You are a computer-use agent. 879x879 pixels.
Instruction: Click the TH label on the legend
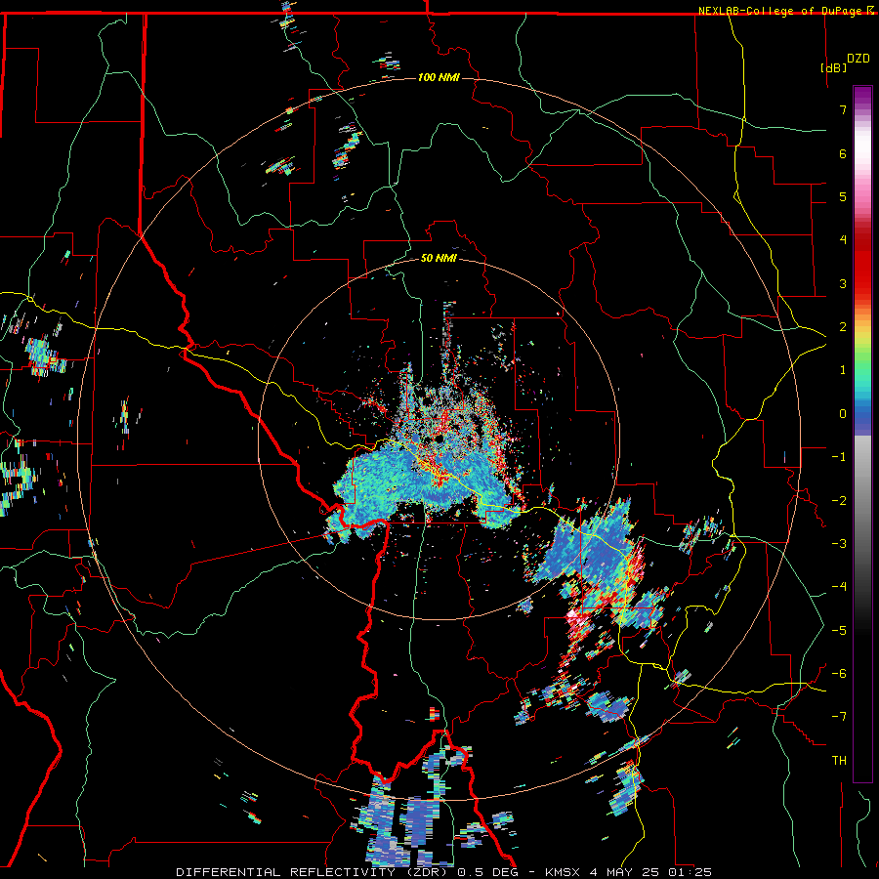coord(839,761)
